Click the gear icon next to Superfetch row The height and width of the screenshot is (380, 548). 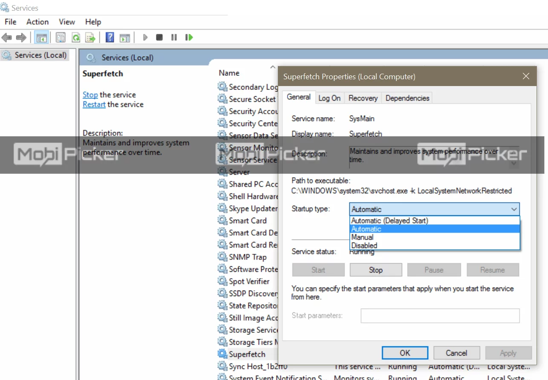tap(222, 354)
